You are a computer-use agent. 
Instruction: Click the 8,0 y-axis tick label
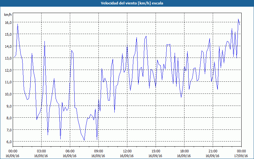tap(9, 118)
